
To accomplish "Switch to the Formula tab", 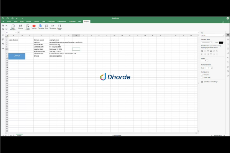I will pyautogui.click(x=36, y=21).
